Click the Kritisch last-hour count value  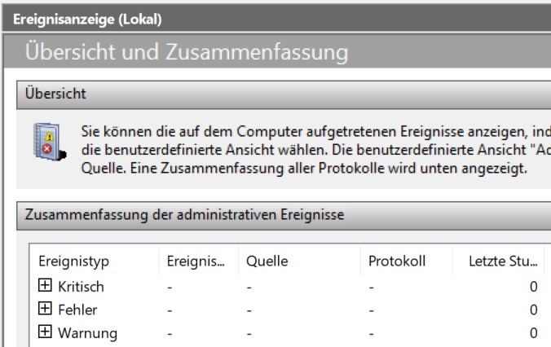click(x=533, y=287)
